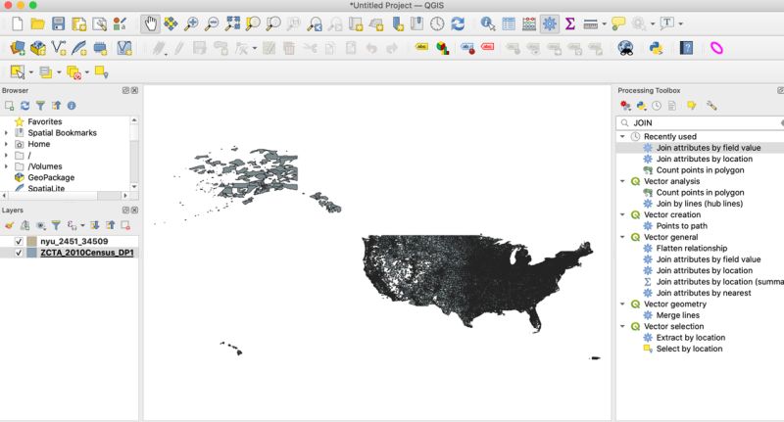This screenshot has height=422, width=784.
Task: Click the Layer Labeling Options abc icon
Action: [x=421, y=47]
